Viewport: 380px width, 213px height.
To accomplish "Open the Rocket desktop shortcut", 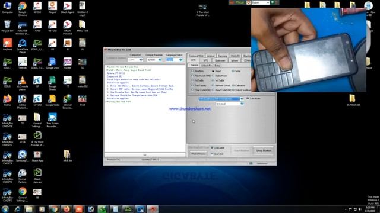I will 67,63.
